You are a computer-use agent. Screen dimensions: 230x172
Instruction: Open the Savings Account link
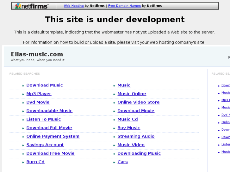pyautogui.click(x=45, y=145)
